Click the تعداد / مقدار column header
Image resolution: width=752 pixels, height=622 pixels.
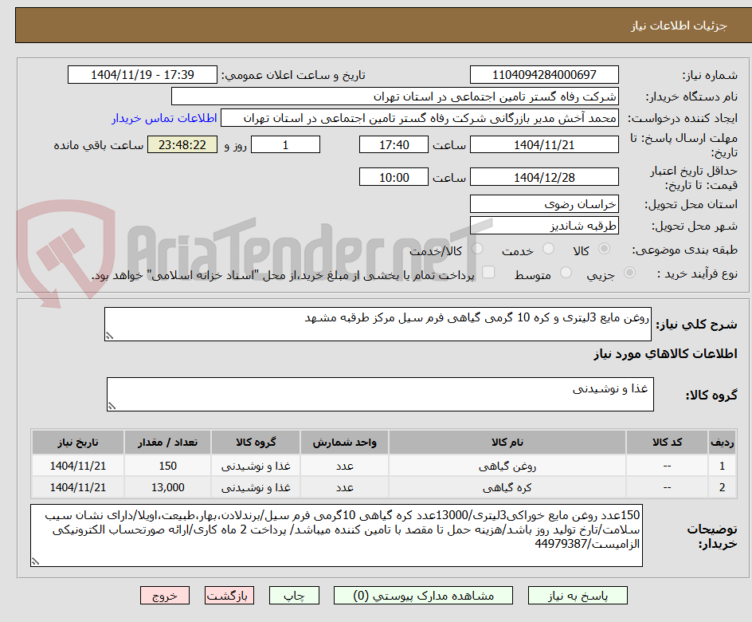(167, 442)
